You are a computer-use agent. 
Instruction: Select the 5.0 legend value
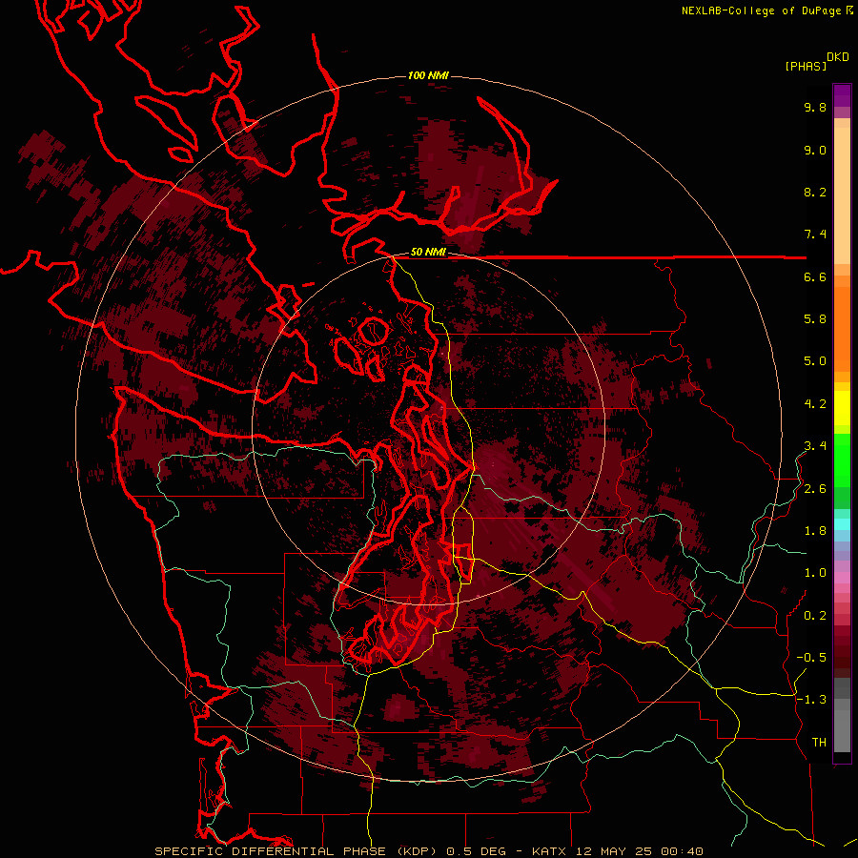[815, 361]
